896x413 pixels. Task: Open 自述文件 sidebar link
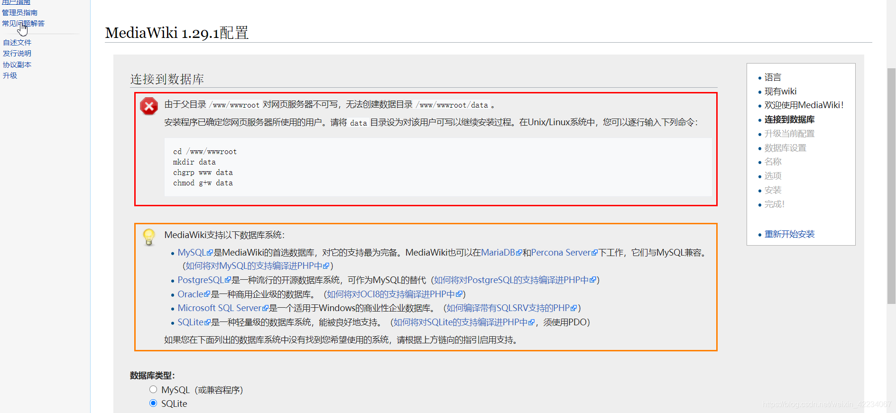coord(17,43)
